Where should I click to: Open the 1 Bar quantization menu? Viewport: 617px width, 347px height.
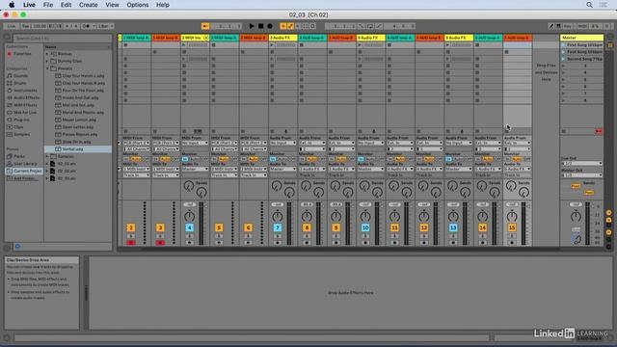[105, 26]
